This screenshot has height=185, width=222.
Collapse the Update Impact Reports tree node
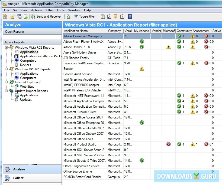pos(6,91)
